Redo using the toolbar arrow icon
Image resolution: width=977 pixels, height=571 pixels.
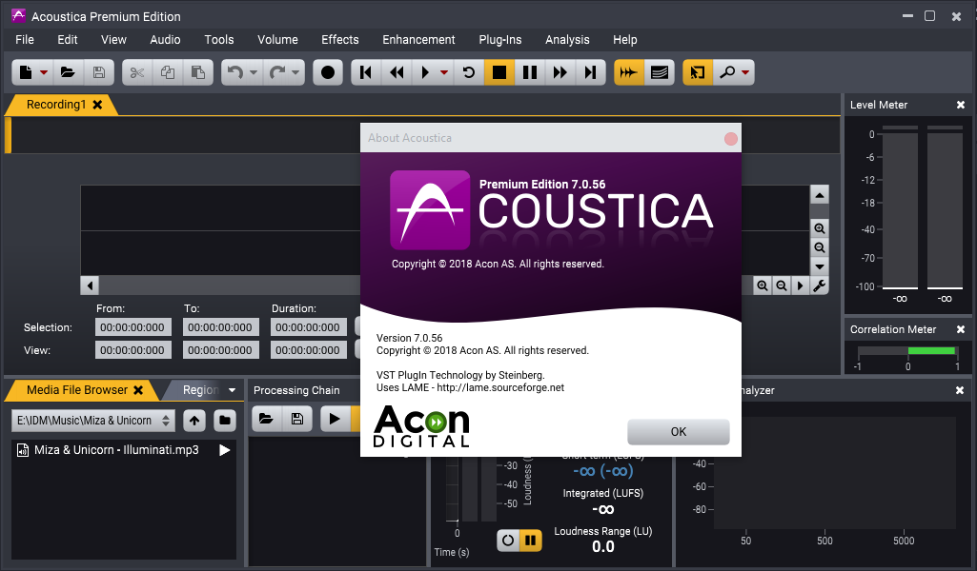coord(276,72)
